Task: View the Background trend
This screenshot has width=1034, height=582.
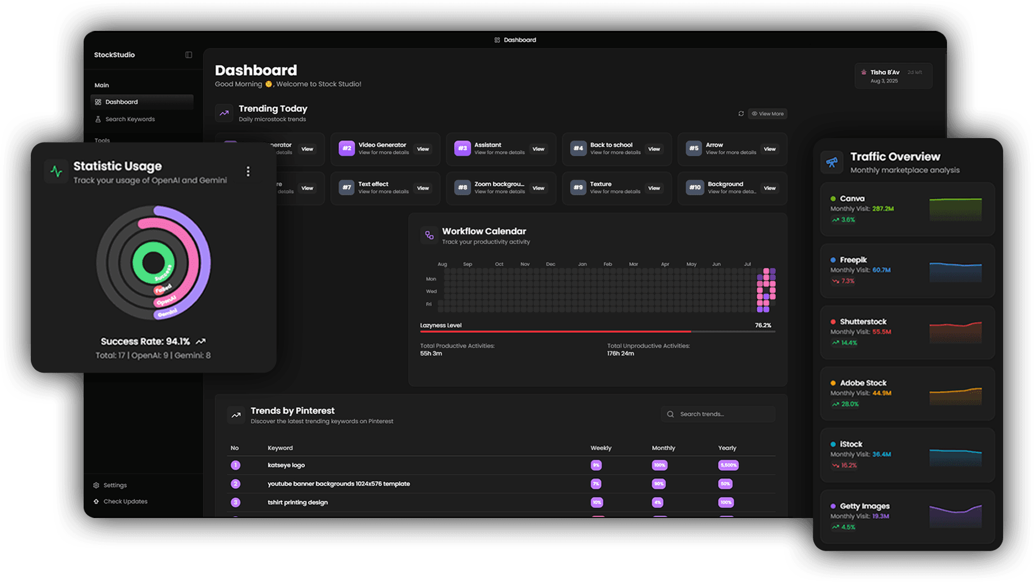Action: [770, 189]
